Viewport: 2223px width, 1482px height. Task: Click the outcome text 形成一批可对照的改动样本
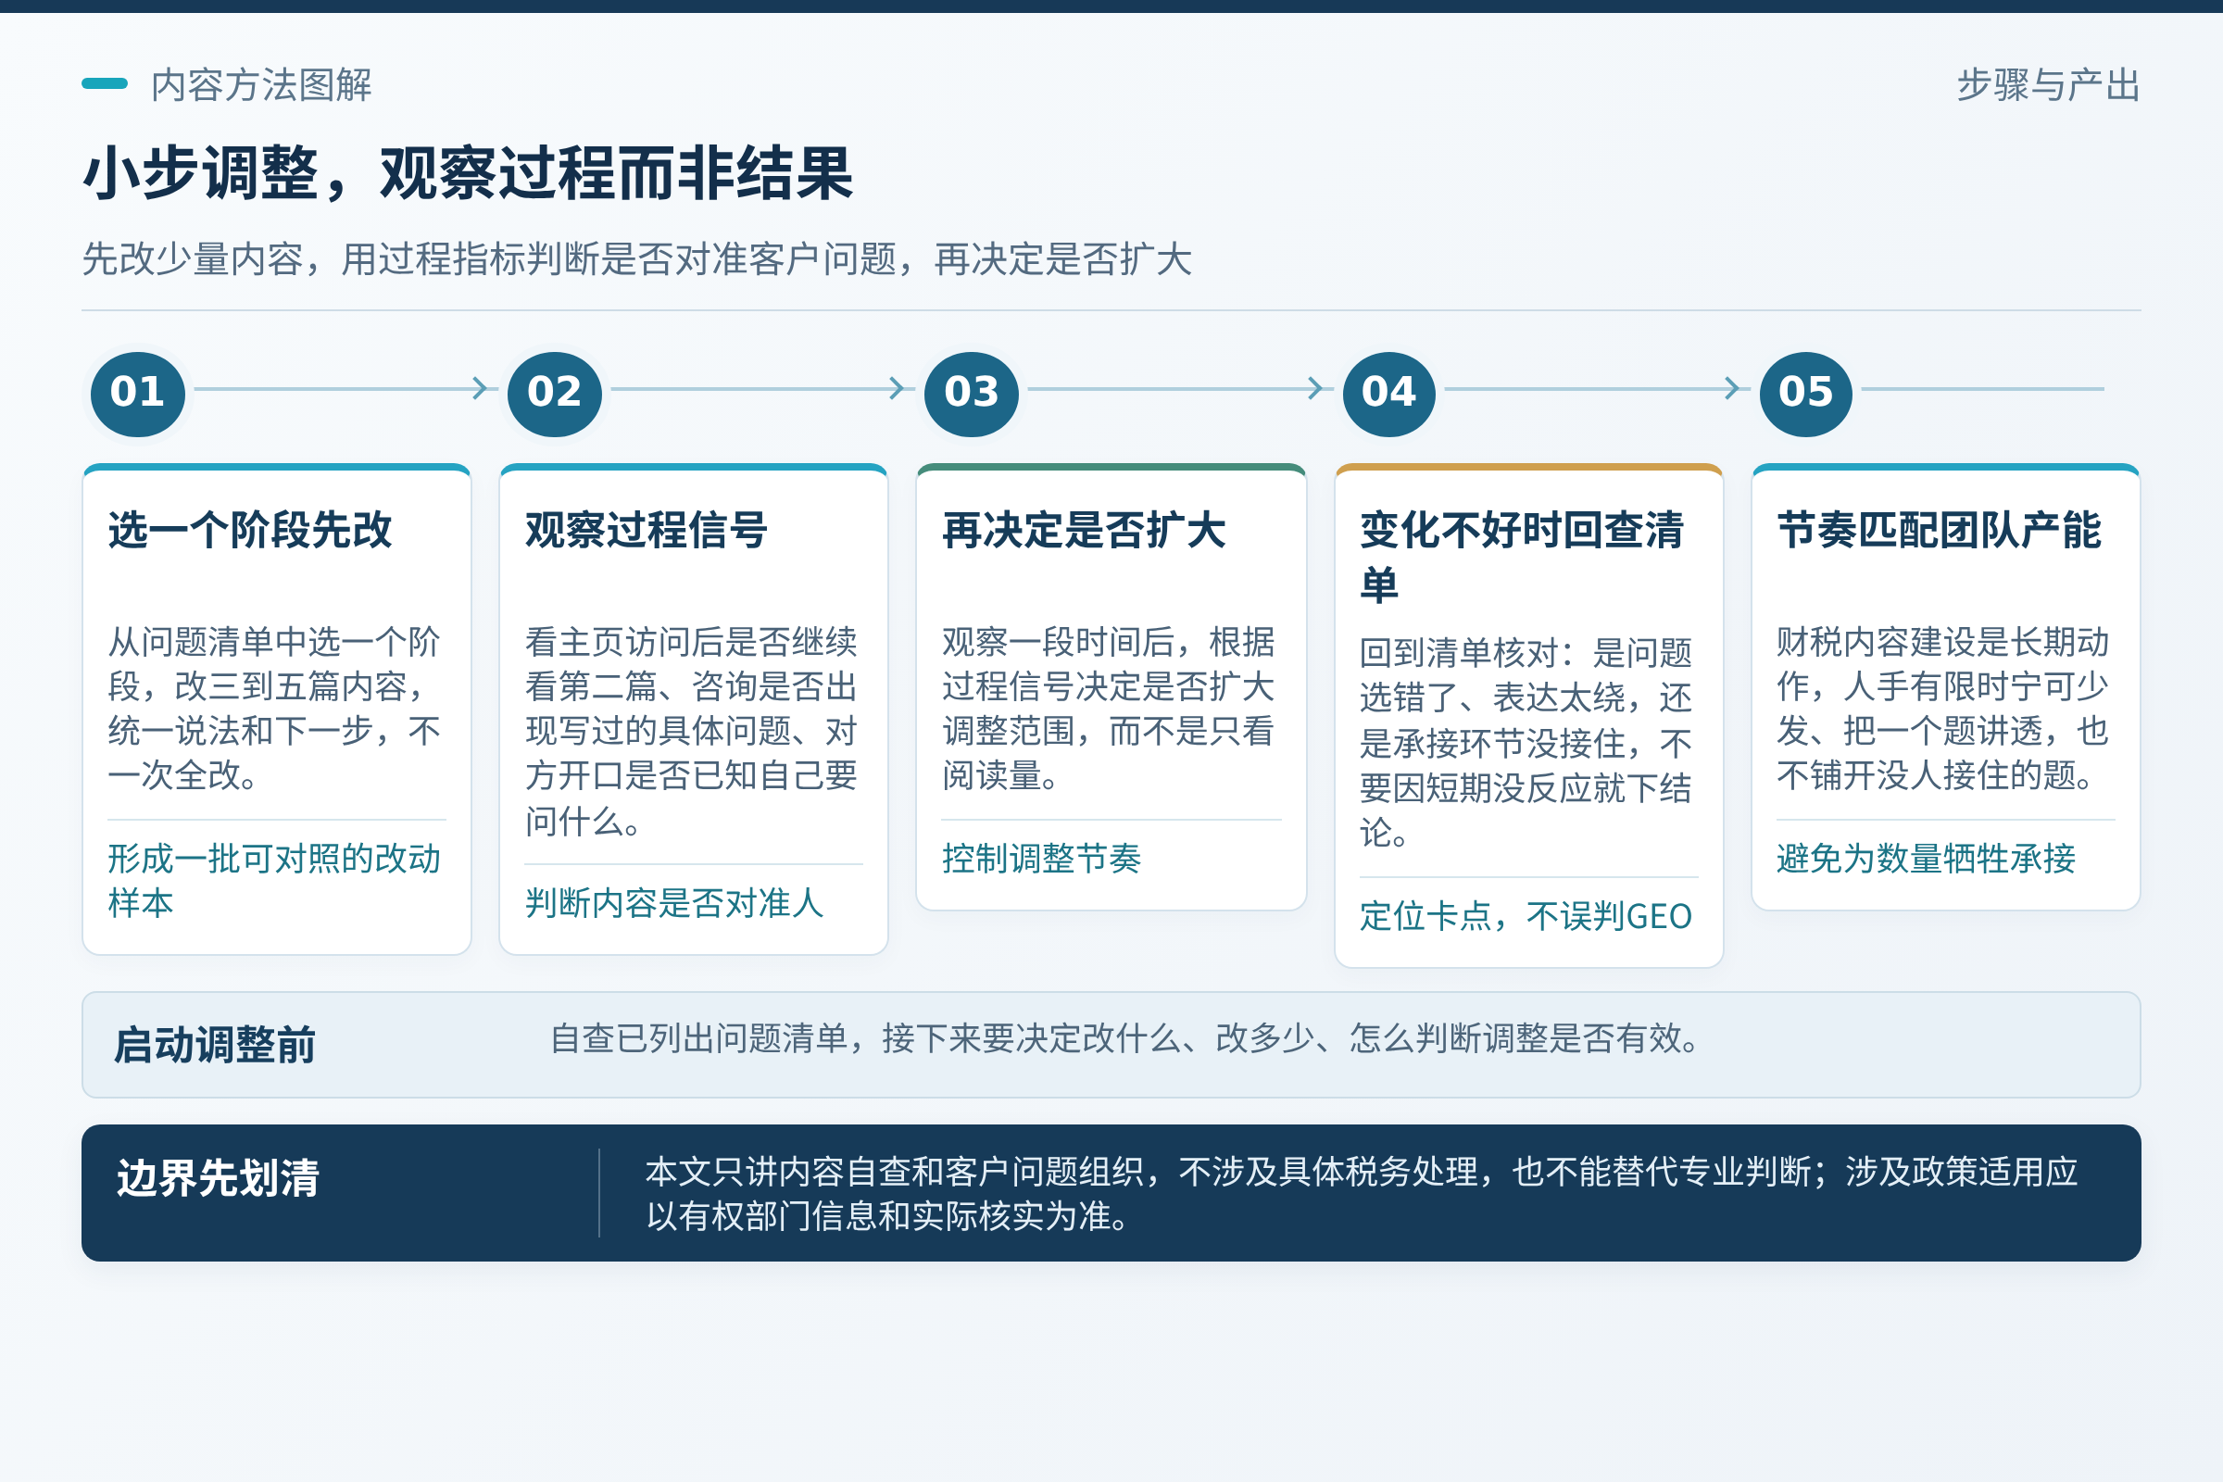(274, 881)
